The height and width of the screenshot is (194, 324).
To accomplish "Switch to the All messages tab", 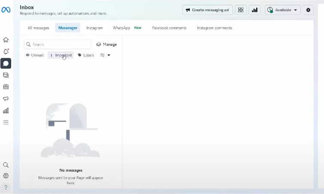I will [39, 28].
